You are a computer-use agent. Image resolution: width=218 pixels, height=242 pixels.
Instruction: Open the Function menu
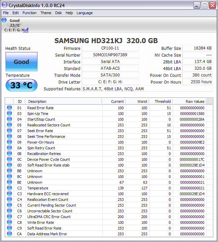[x=29, y=13]
